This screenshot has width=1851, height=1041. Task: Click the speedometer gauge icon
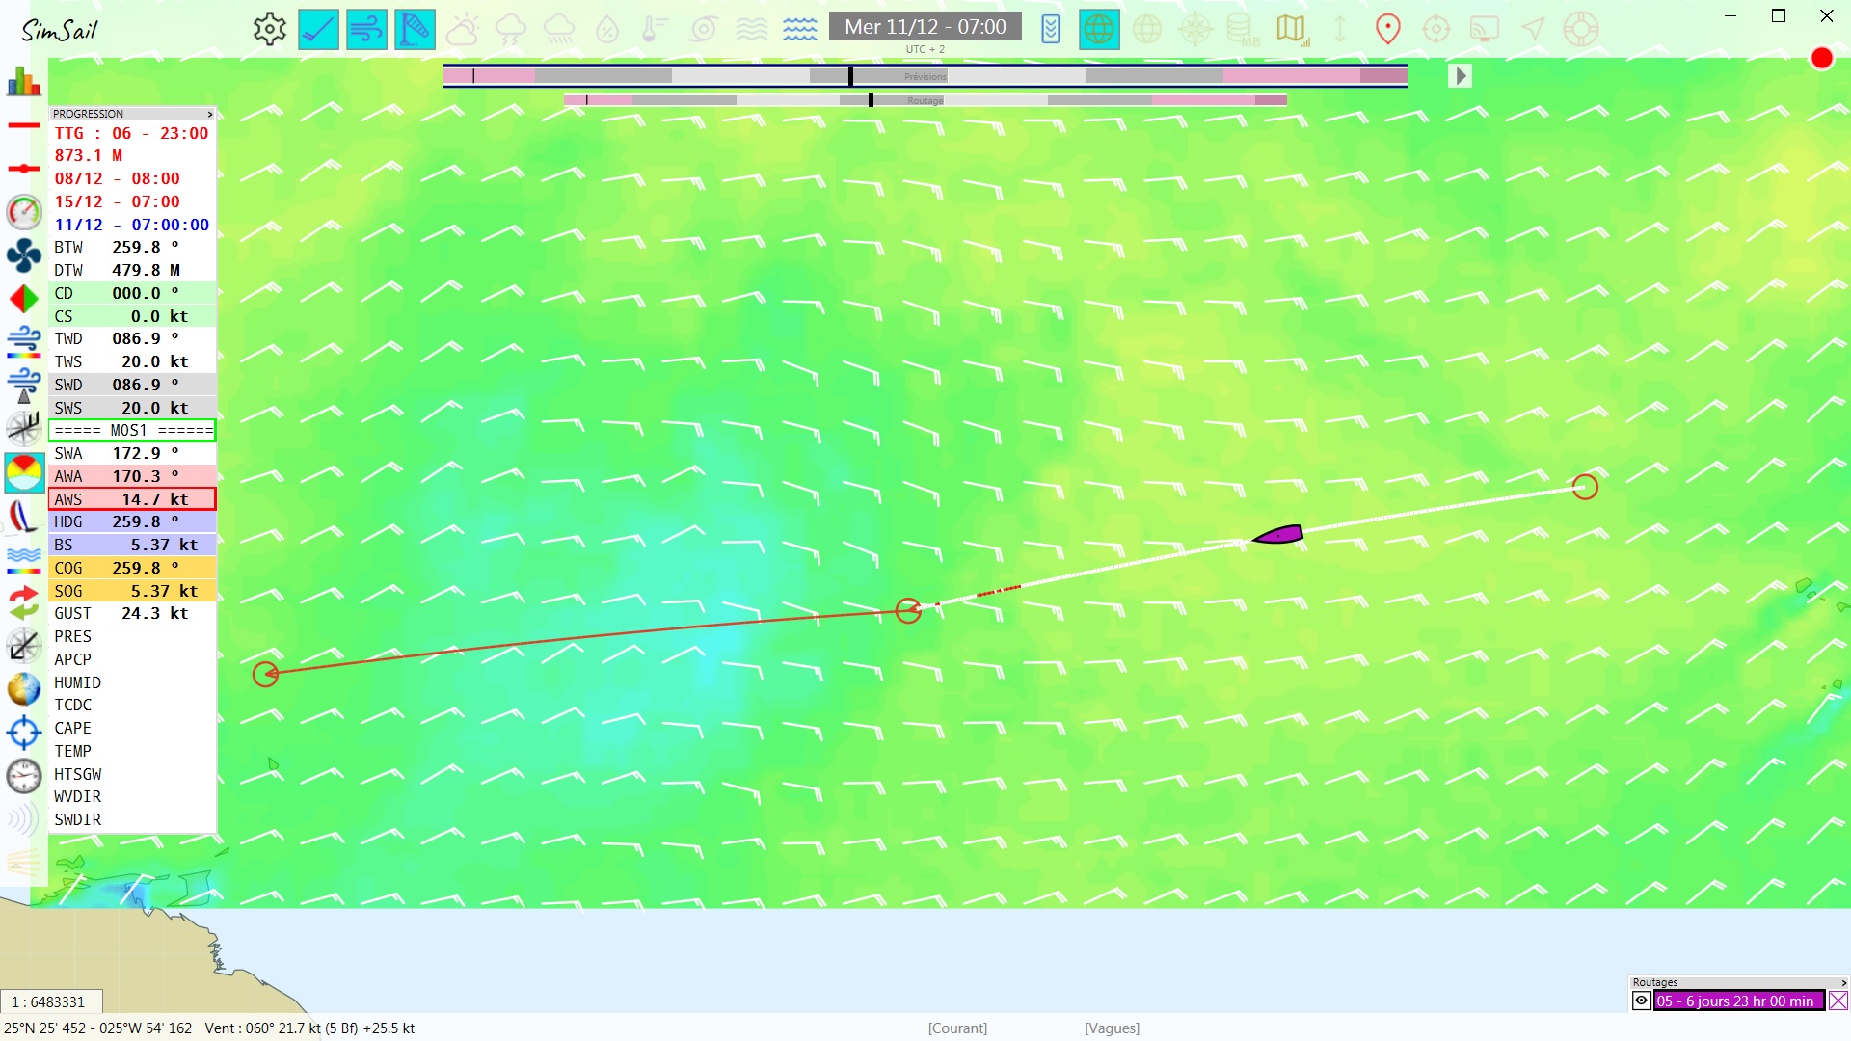[23, 211]
